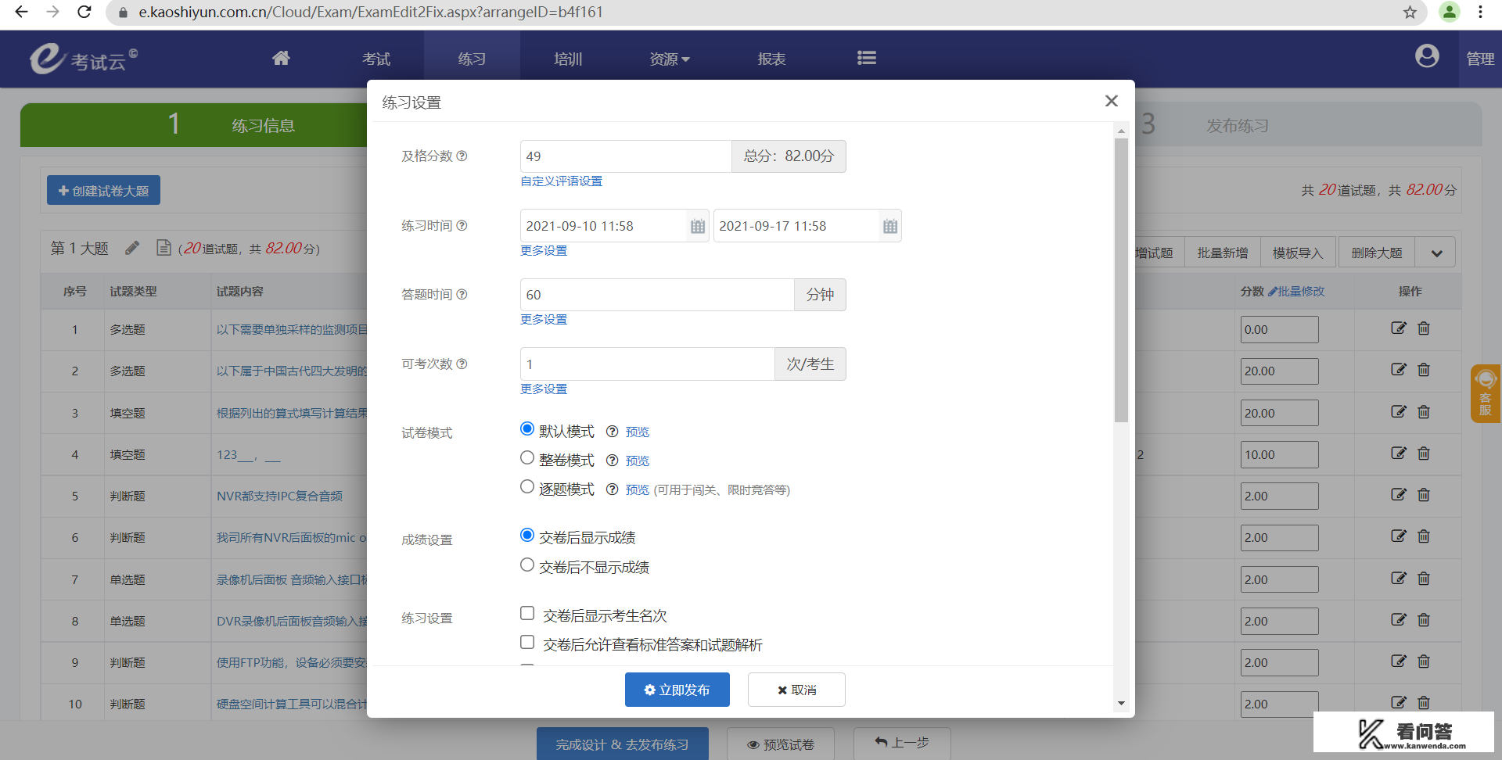Click document icon beside 第1大题
The height and width of the screenshot is (760, 1502).
163,248
